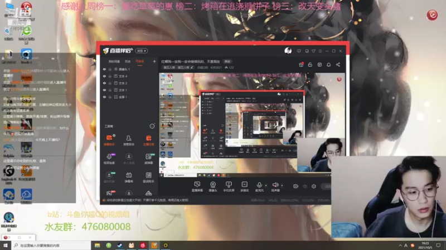
Task: Open the 弹幕助手 tool
Action: pos(109,141)
